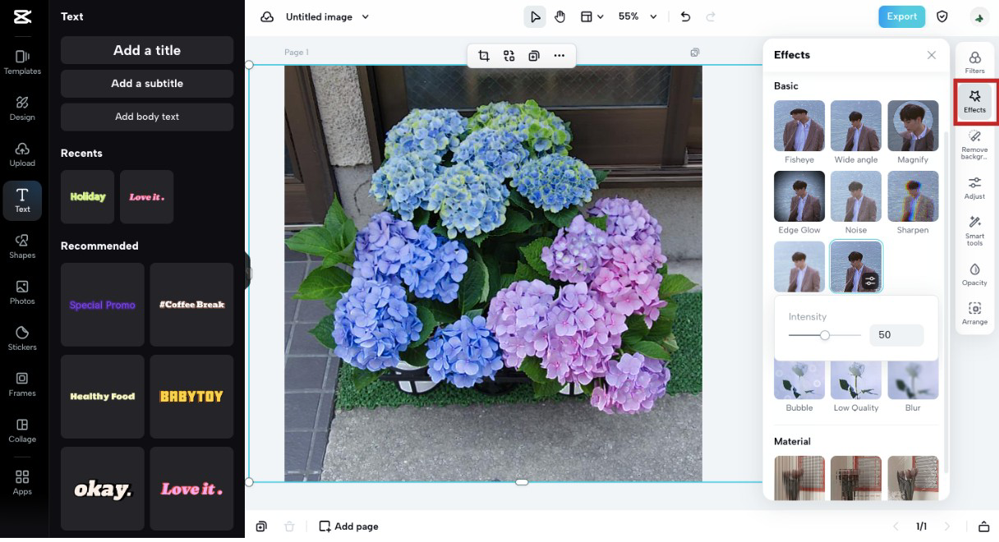Open the Shapes sidebar panel
999x542 pixels.
(x=22, y=246)
